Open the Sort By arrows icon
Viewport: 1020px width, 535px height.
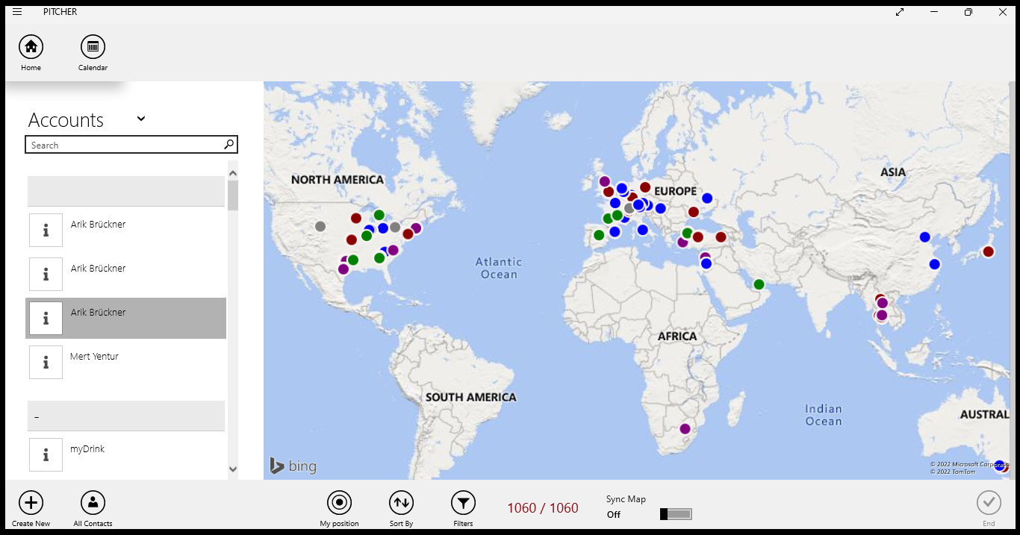point(401,503)
